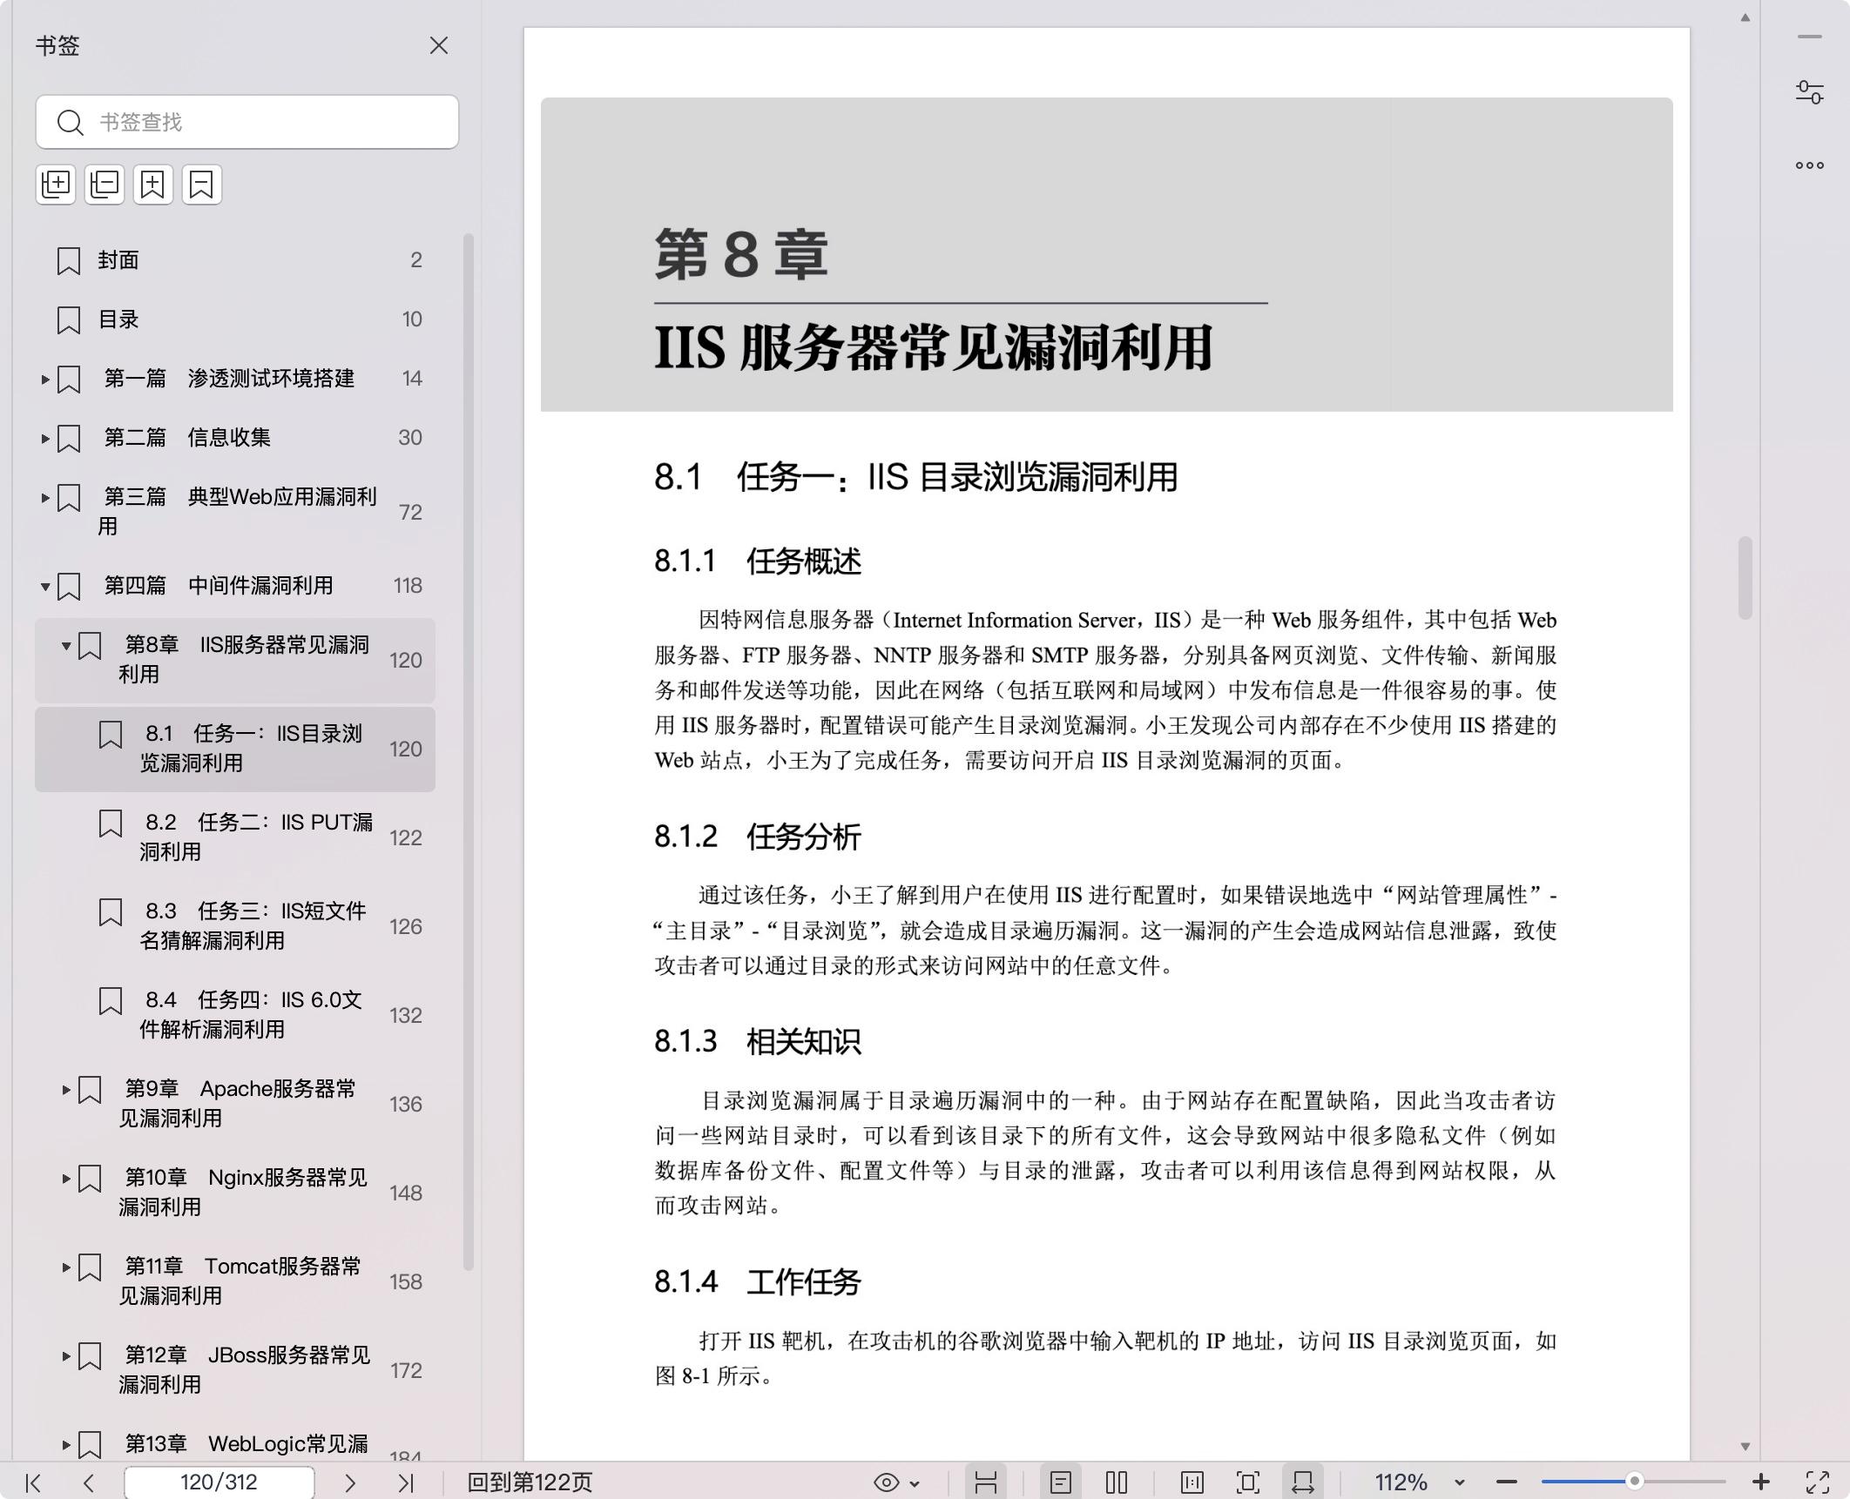
Task: Jump to the last page
Action: 406,1482
